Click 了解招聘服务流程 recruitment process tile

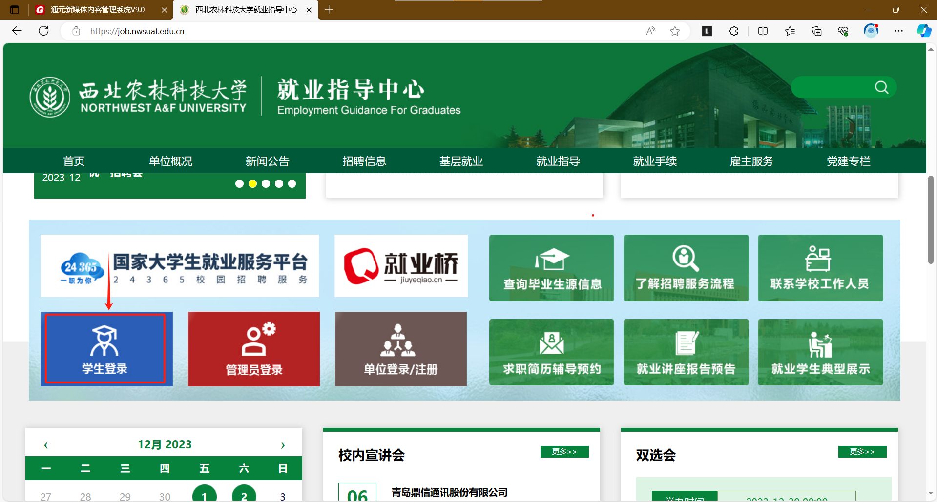686,268
